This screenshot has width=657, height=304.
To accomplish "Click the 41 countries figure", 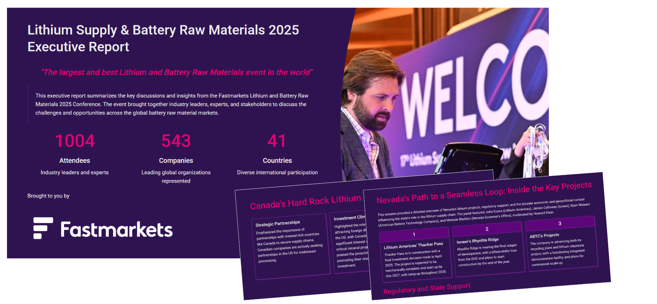I will click(x=277, y=141).
